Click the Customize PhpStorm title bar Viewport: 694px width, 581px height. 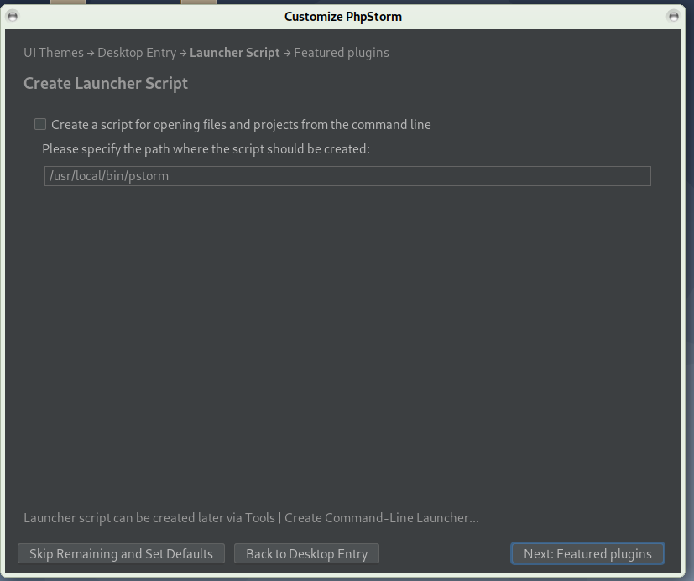[x=342, y=16]
